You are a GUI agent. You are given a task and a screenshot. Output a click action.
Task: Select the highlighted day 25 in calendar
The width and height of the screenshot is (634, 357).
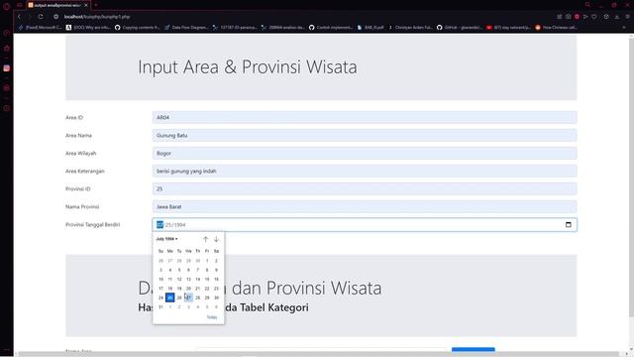click(x=169, y=297)
